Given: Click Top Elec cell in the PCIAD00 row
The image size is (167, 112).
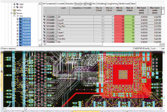Looking at the screenshot, I should coord(64,26).
